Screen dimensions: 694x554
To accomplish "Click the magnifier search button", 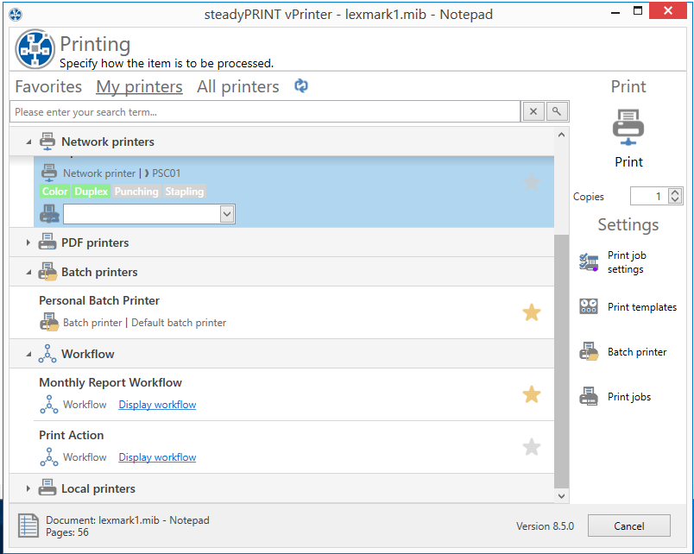I will tap(557, 111).
